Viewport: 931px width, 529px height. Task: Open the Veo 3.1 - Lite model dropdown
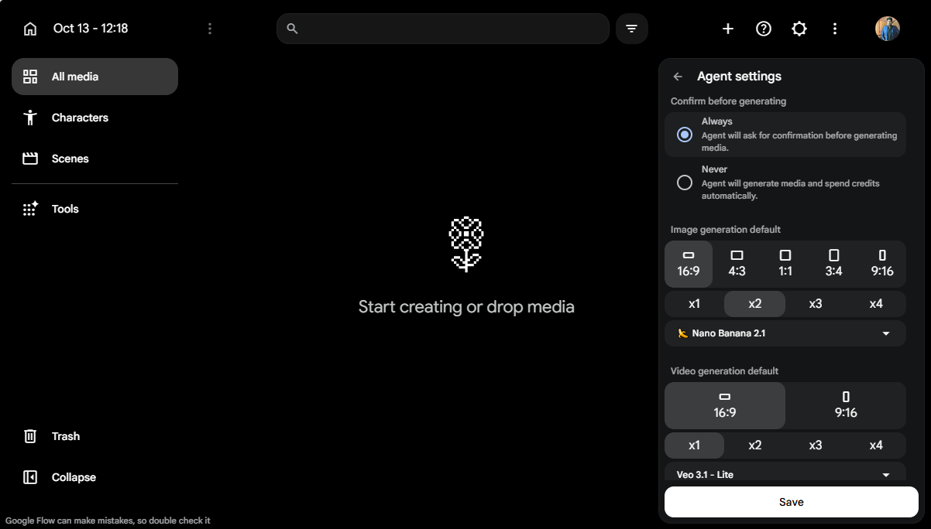coord(785,472)
